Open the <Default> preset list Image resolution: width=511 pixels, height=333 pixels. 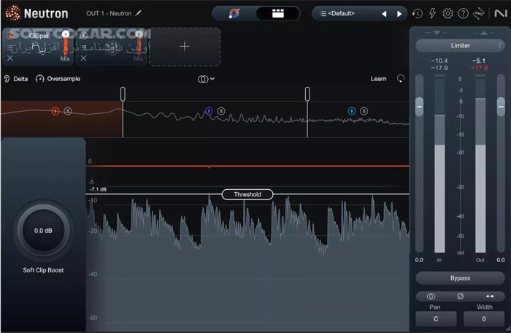coord(347,13)
